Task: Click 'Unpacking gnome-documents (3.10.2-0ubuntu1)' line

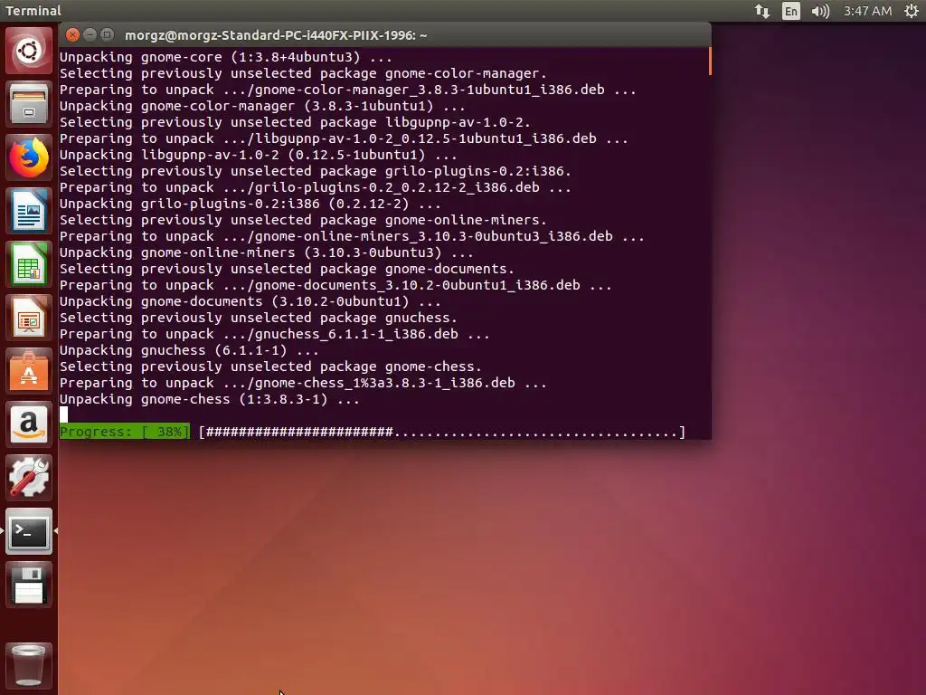Action: pyautogui.click(x=250, y=300)
